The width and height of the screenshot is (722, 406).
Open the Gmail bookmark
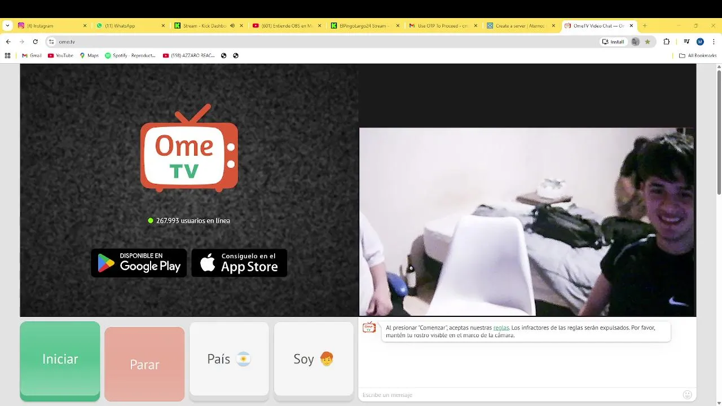[x=32, y=56]
